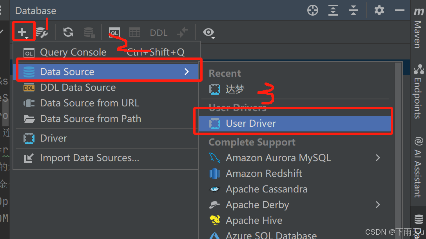Click the Maven 'm' icon in sidebar
This screenshot has width=426, height=239.
tap(419, 12)
